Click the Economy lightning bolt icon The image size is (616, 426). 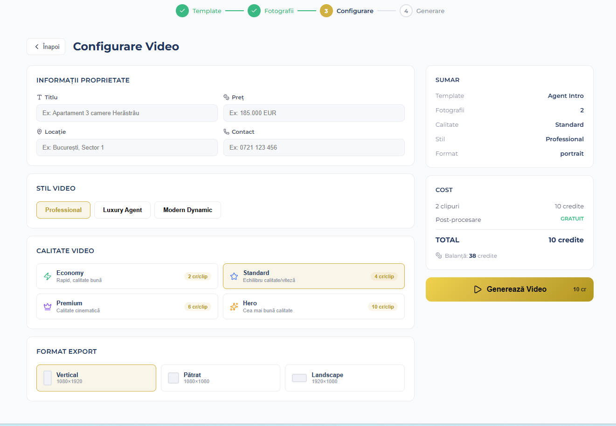tap(48, 276)
